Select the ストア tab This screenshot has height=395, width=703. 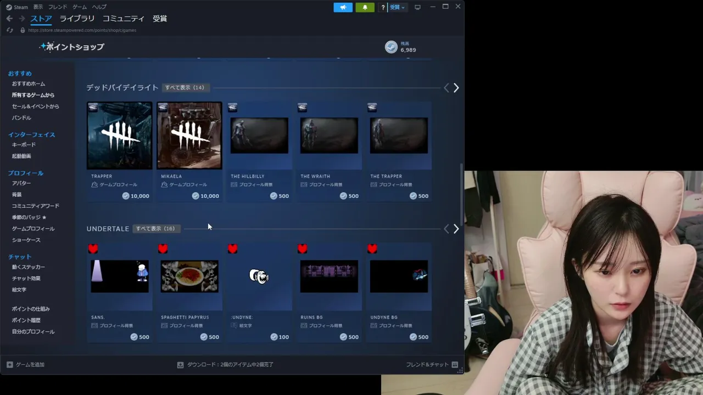[41, 19]
